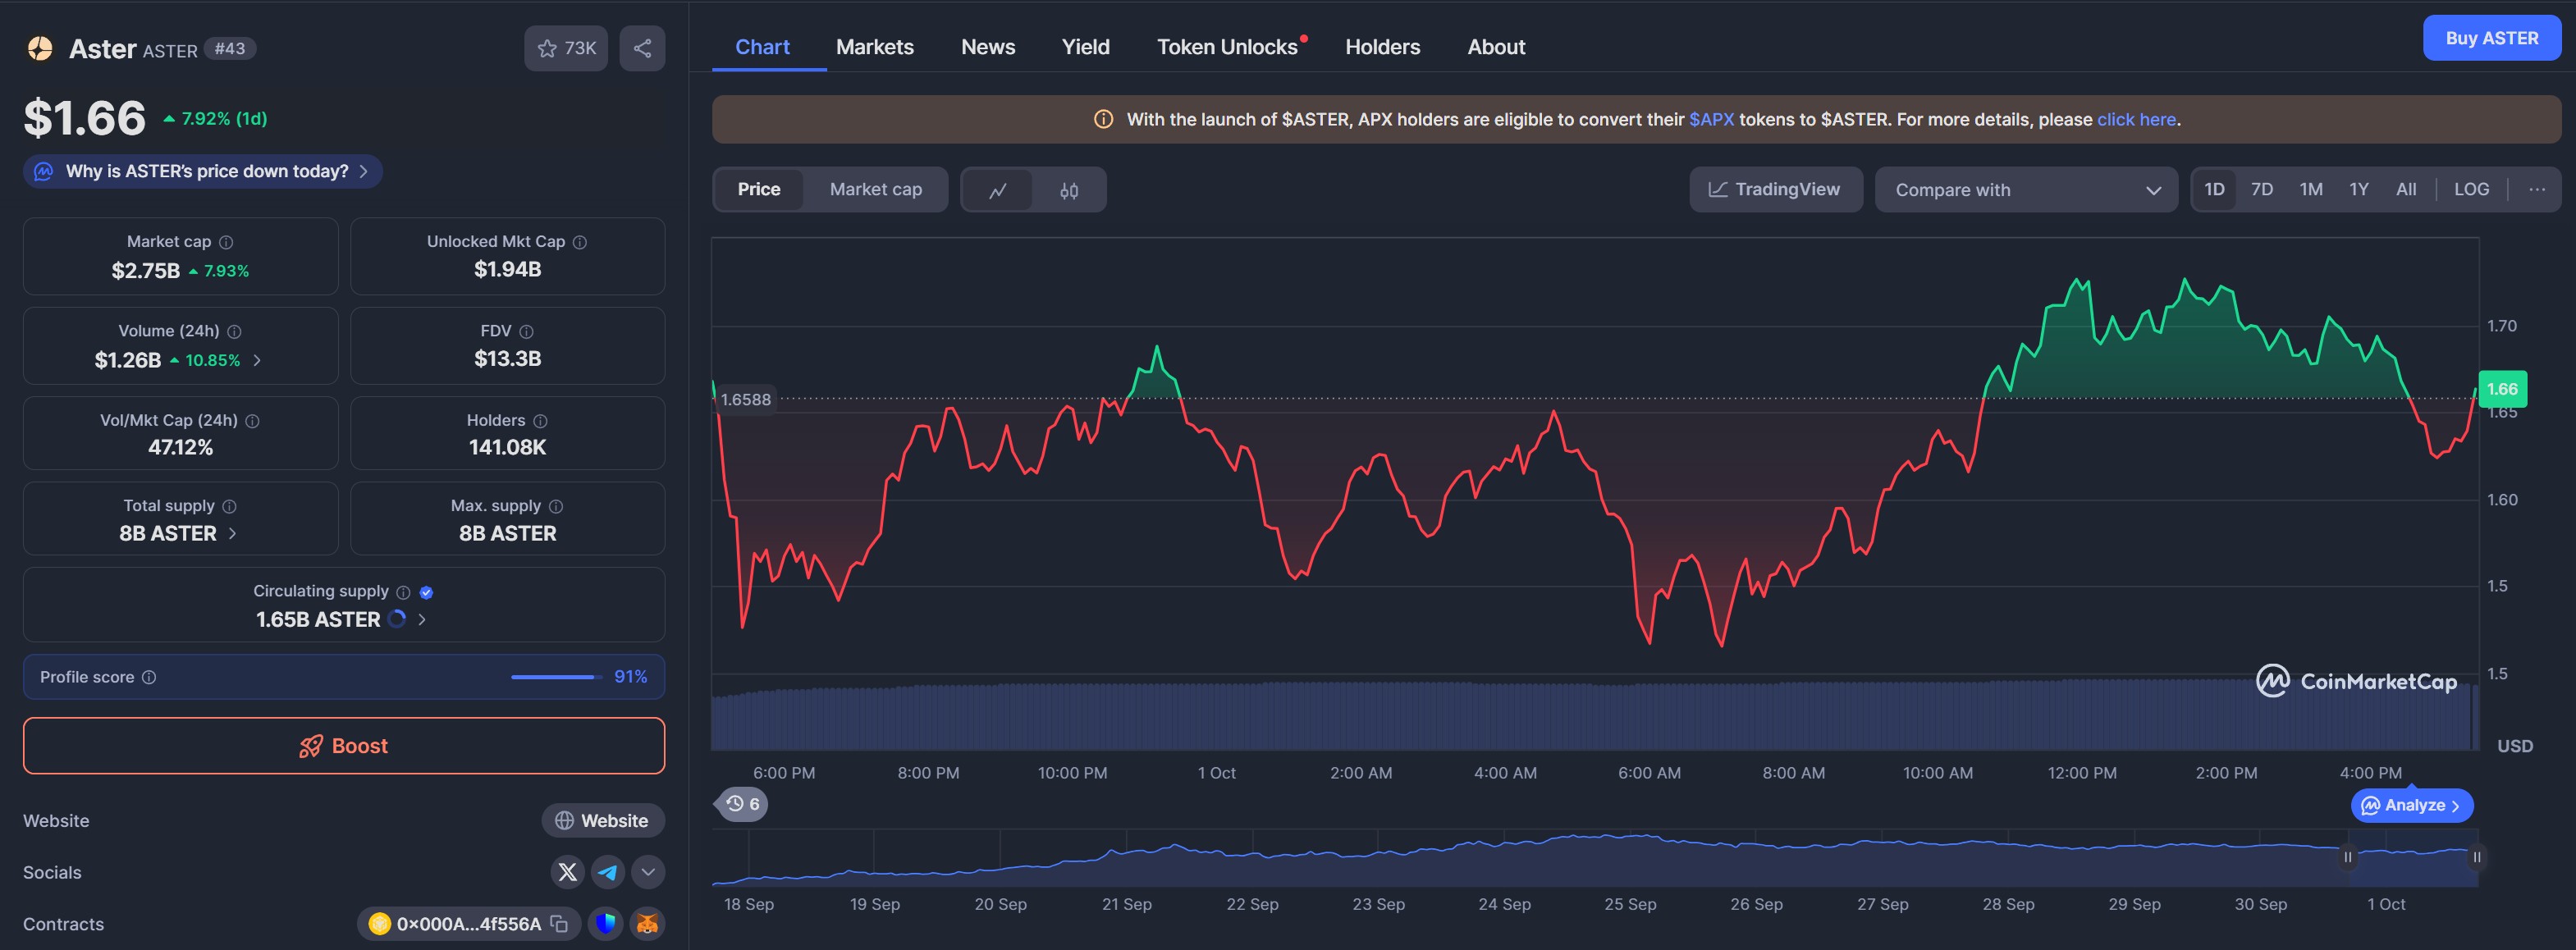Click the share icon button
The width and height of the screenshot is (2576, 950).
[642, 48]
